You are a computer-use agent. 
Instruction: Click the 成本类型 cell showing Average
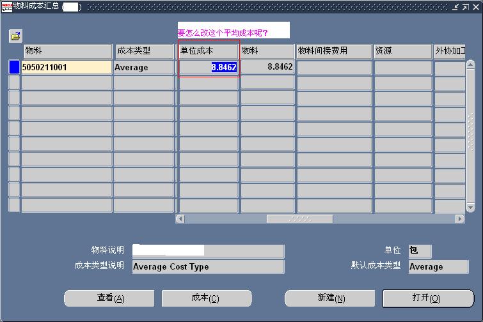pos(144,67)
